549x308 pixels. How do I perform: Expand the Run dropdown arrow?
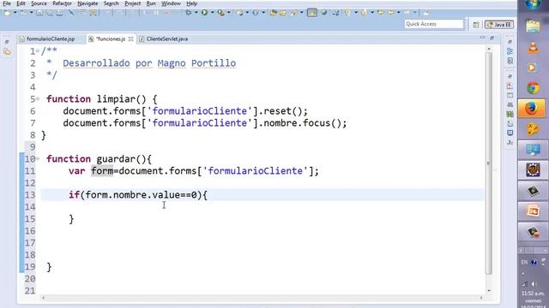coord(212,13)
